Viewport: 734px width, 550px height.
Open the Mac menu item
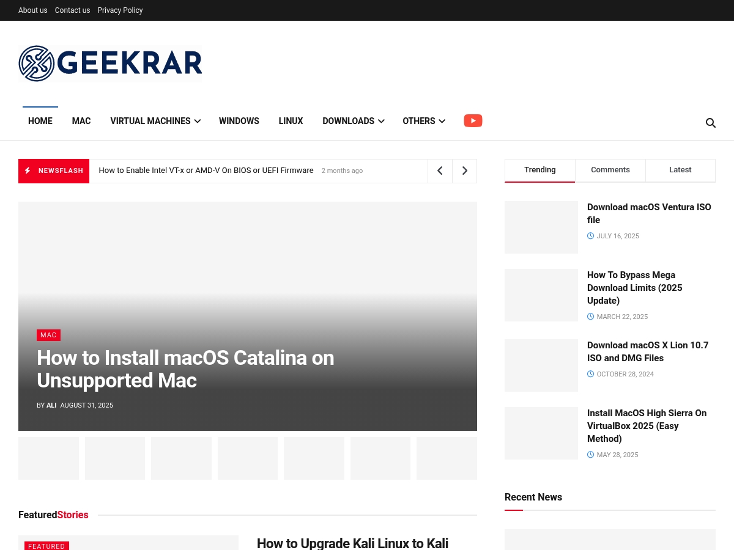[81, 121]
